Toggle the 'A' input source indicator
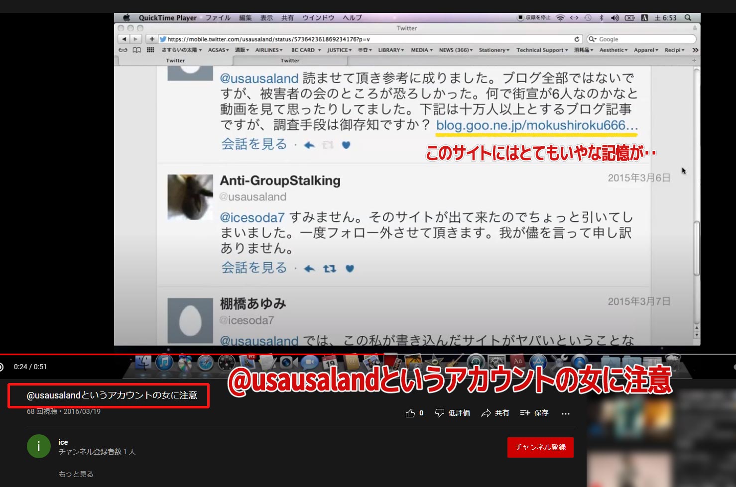The width and height of the screenshot is (736, 487). coord(644,17)
